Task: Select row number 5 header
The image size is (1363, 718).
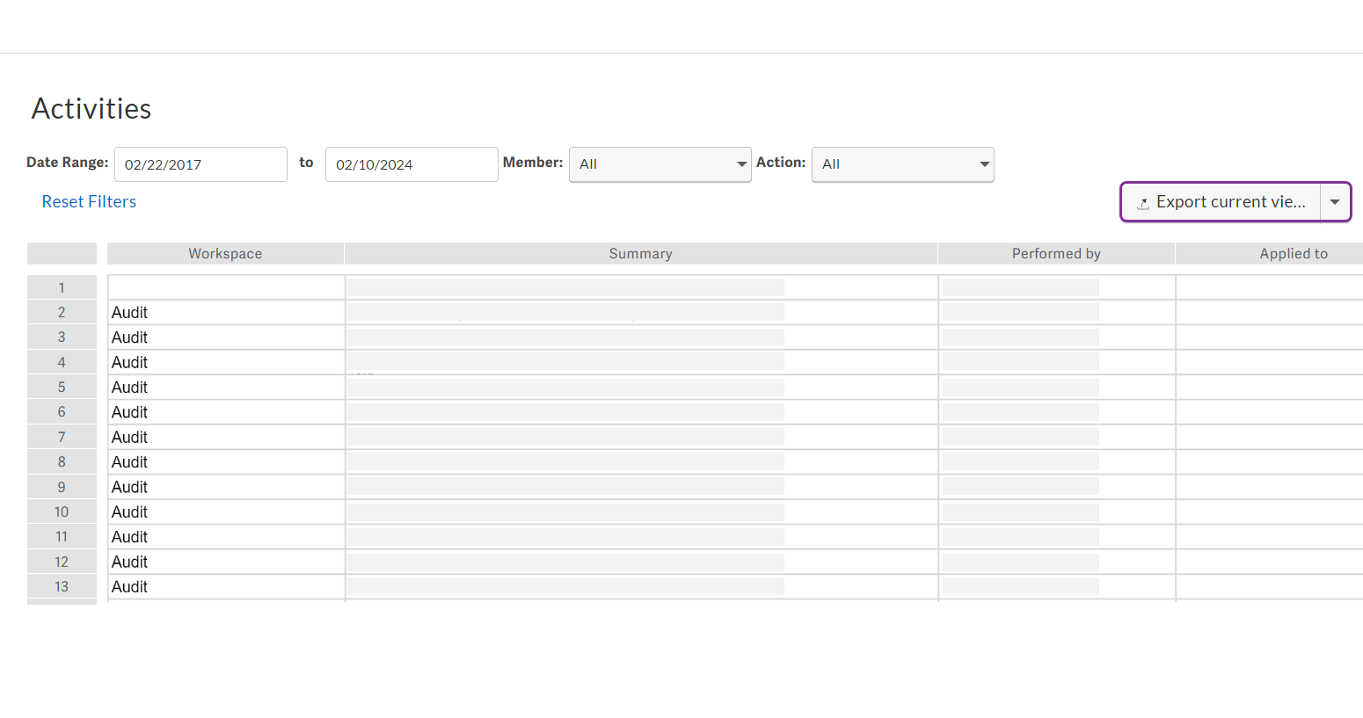Action: pos(62,388)
